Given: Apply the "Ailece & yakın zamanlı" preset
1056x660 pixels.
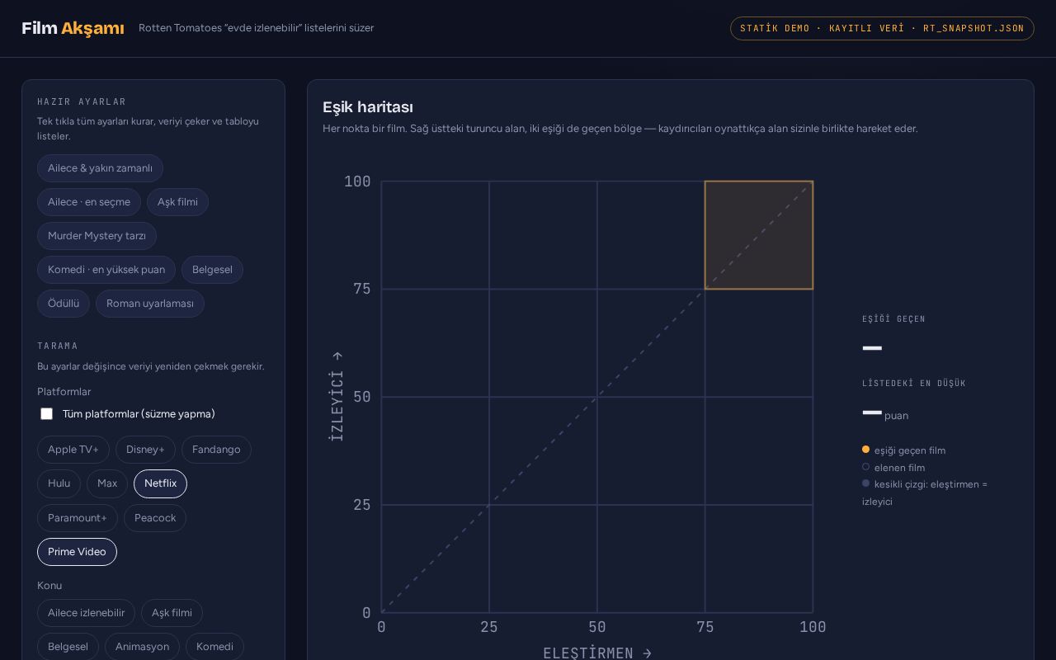Looking at the screenshot, I should coord(100,168).
